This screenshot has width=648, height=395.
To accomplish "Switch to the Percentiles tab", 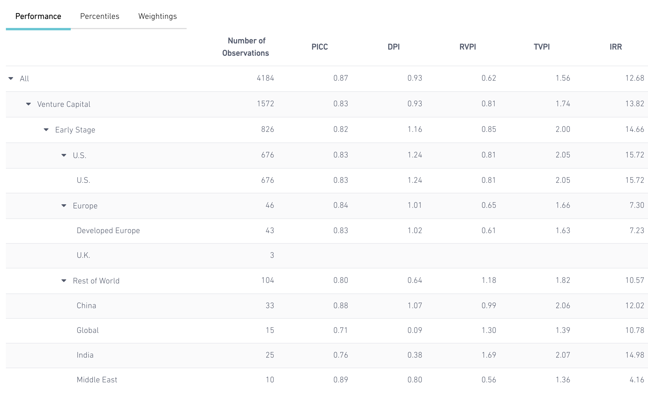I will tap(100, 16).
